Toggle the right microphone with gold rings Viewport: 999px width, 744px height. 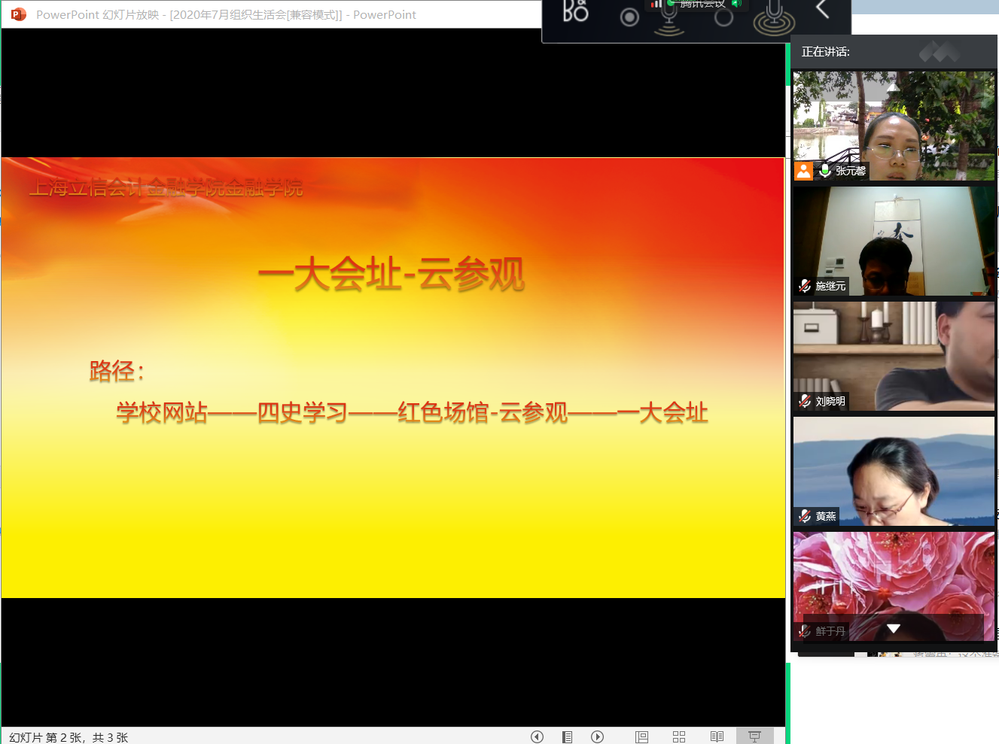(774, 18)
